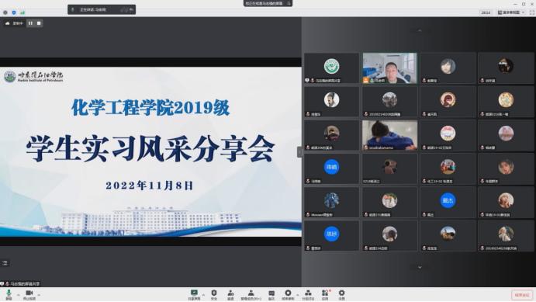
Task: Expand microphone options arrow
Action: (19, 295)
